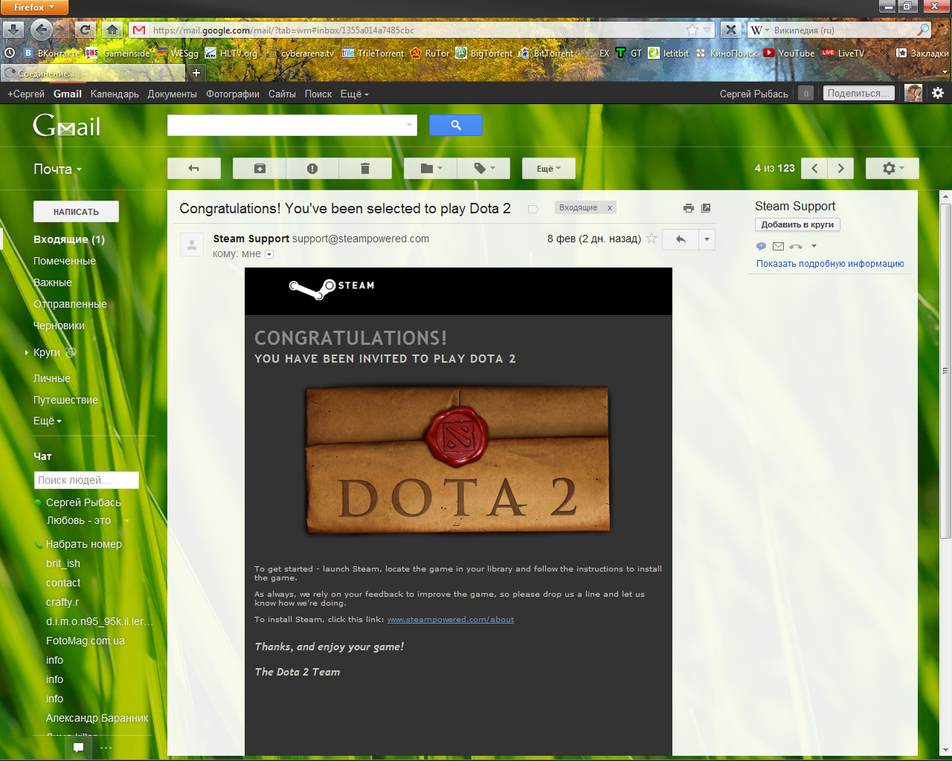
Task: Reply to the message with arrow button
Action: [x=681, y=239]
